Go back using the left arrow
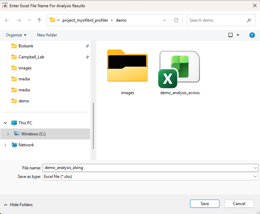260x214 pixels. coord(7,20)
